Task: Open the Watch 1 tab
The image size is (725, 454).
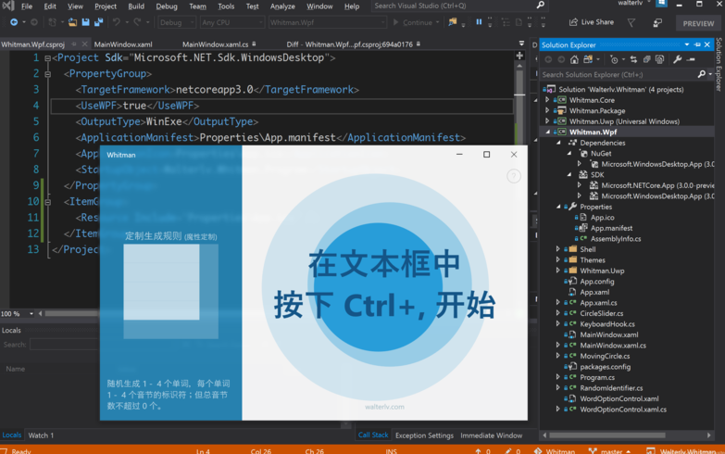Action: pyautogui.click(x=41, y=435)
